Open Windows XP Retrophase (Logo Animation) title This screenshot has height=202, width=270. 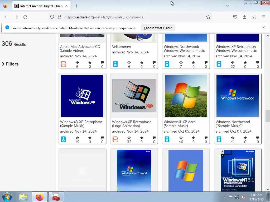132,124
